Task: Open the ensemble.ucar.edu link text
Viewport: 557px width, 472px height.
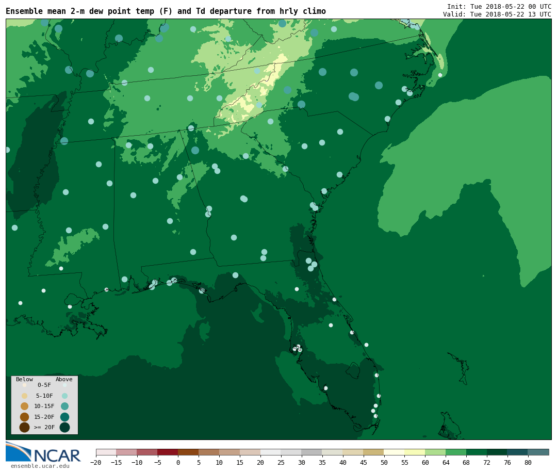Action: click(x=40, y=466)
